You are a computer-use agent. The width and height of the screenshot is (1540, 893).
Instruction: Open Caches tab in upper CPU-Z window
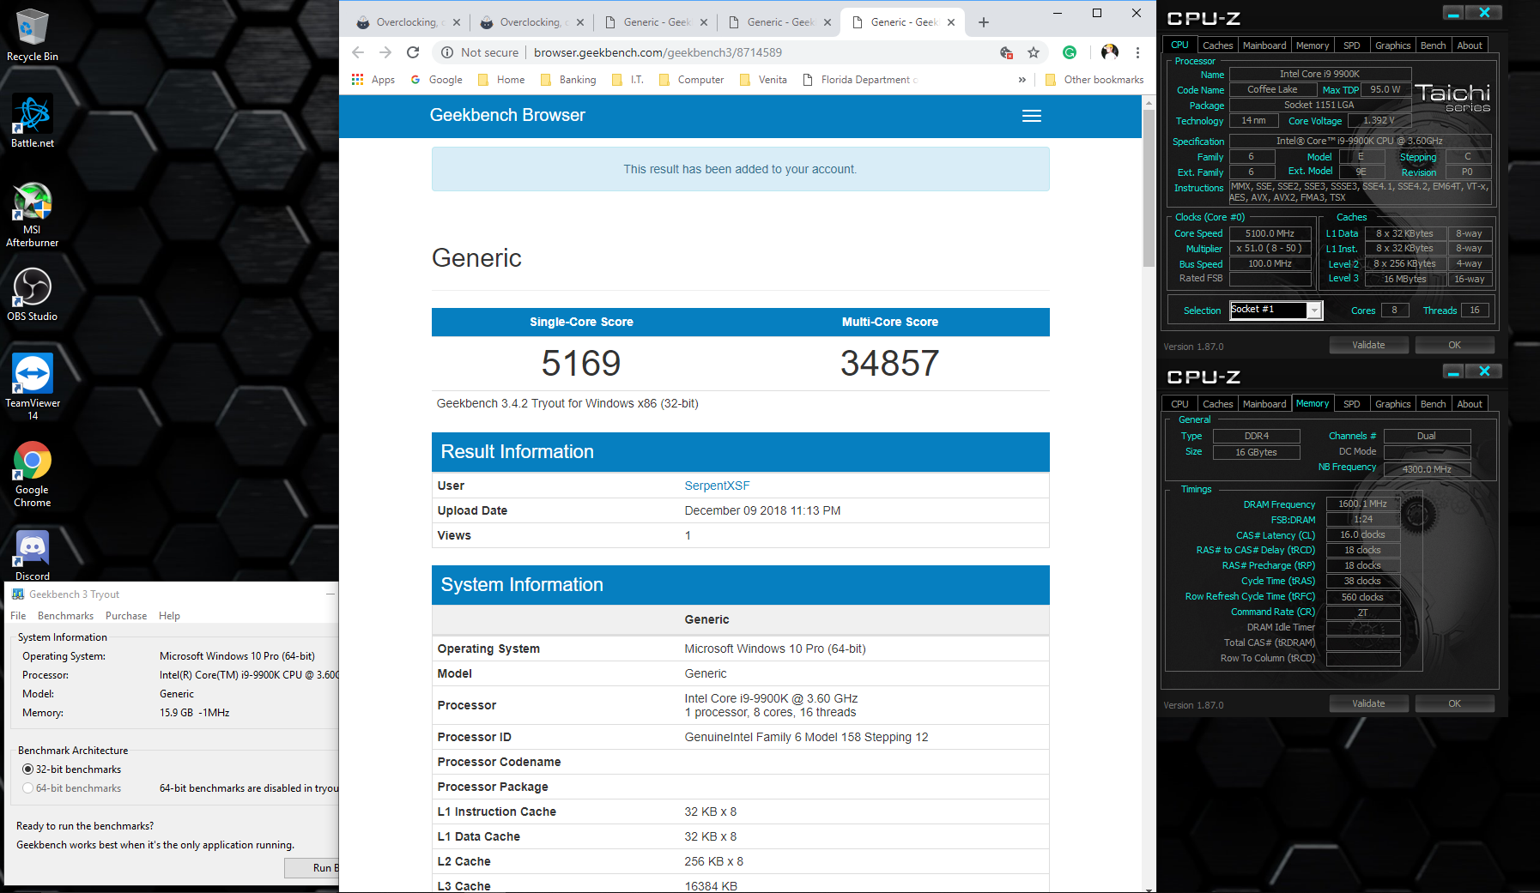1217,45
